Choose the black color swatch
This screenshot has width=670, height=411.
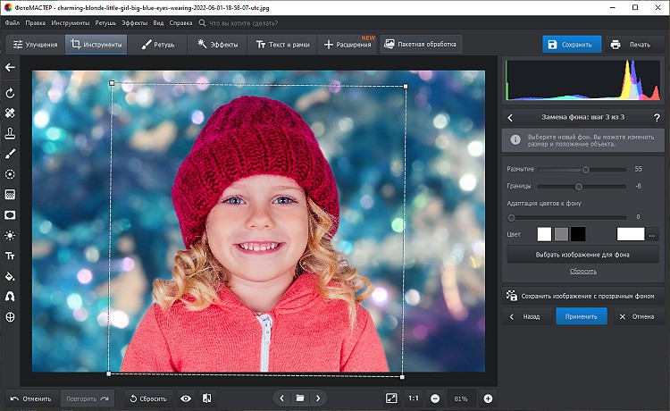[x=578, y=234]
